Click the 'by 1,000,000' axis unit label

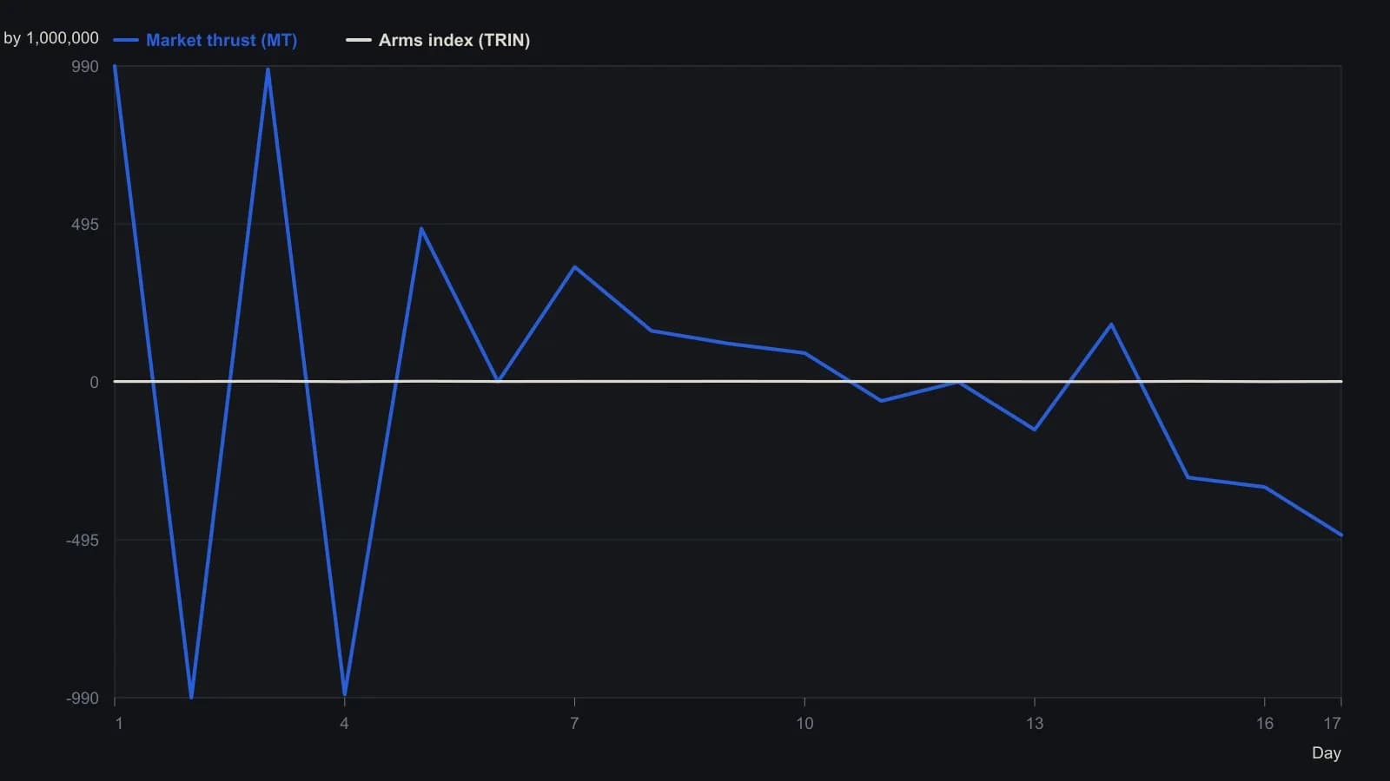51,38
